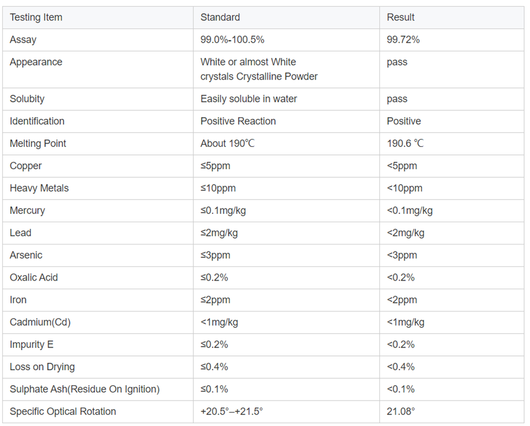The width and height of the screenshot is (530, 426).
Task: Click Sulphate Ash(Residue On Ignition) label
Action: click(x=84, y=389)
